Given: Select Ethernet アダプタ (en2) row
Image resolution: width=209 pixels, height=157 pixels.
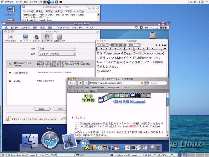Looking at the screenshot, I should tap(50, 64).
